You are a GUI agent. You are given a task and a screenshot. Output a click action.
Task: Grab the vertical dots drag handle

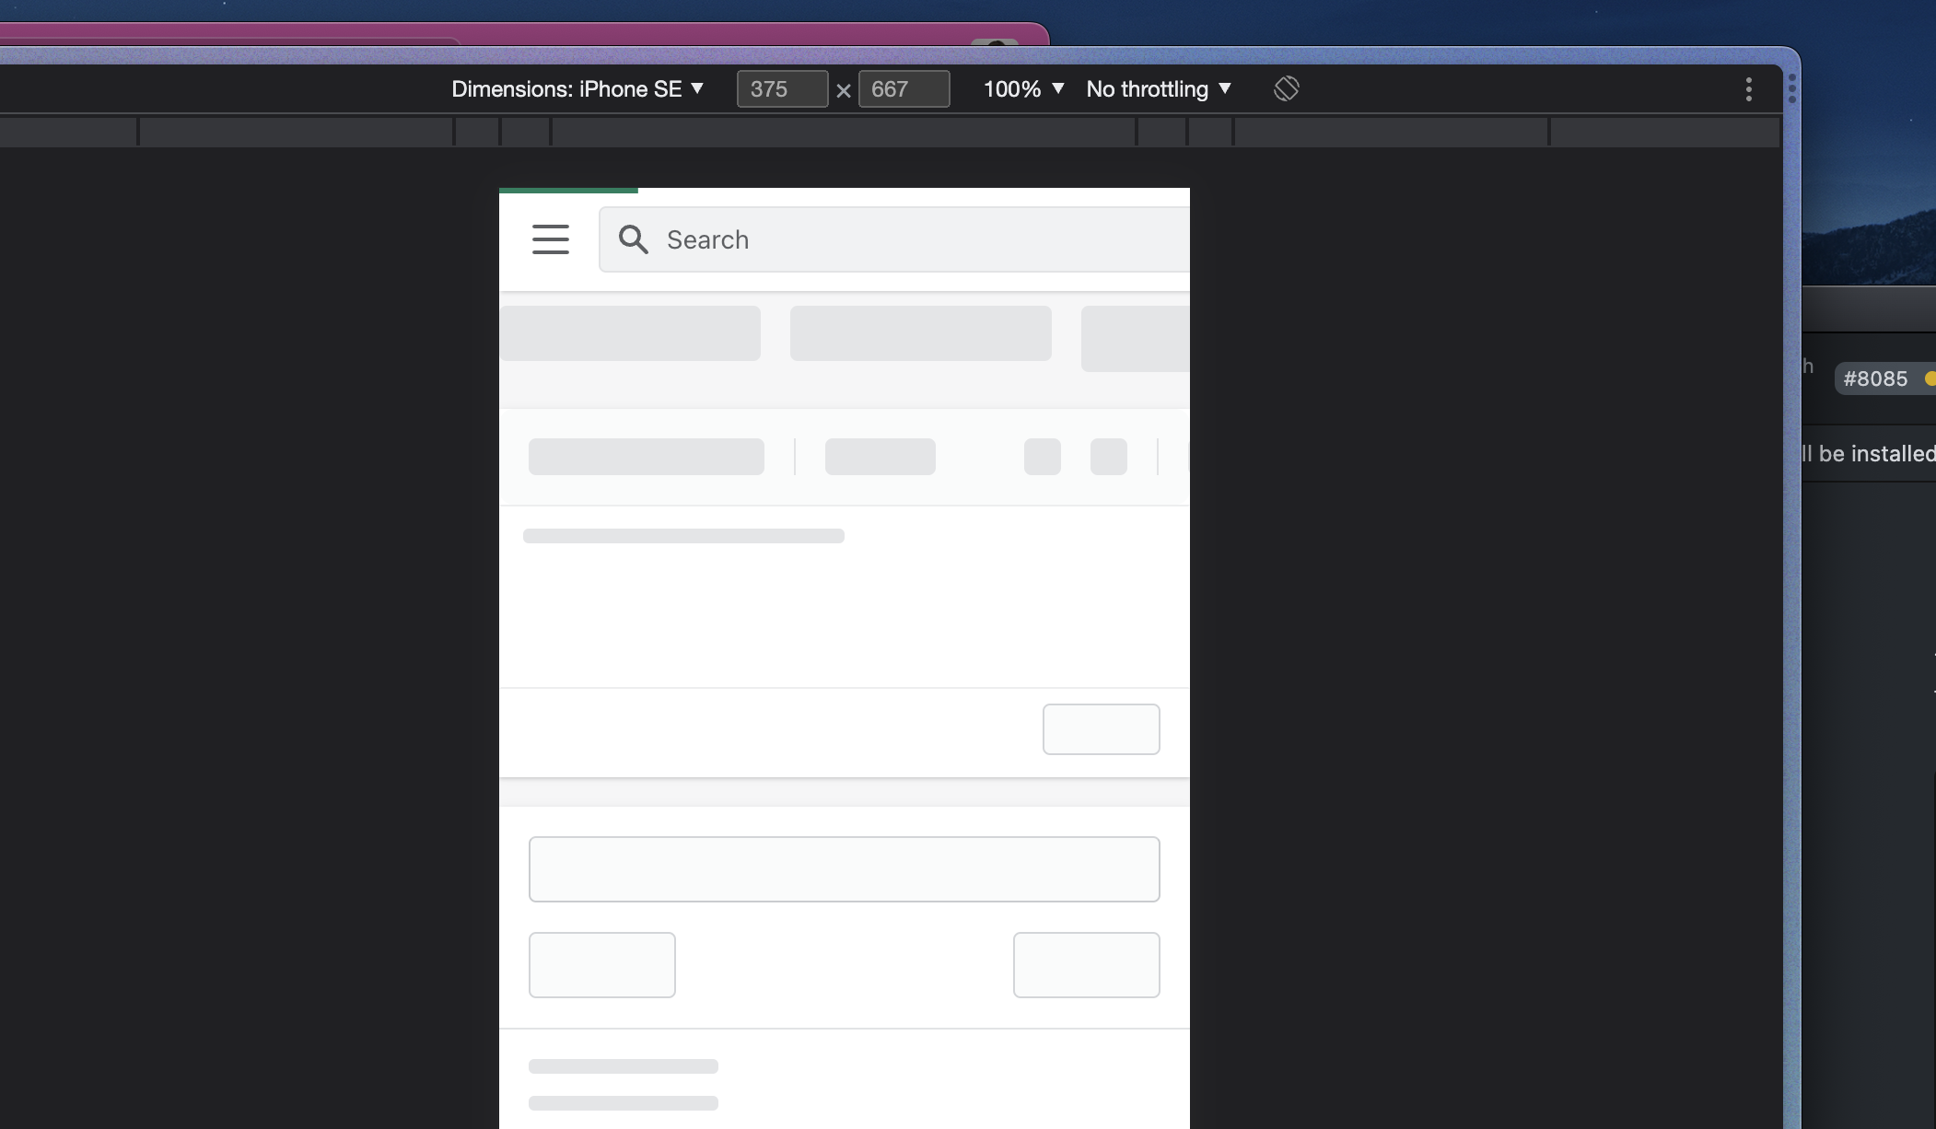[1791, 88]
